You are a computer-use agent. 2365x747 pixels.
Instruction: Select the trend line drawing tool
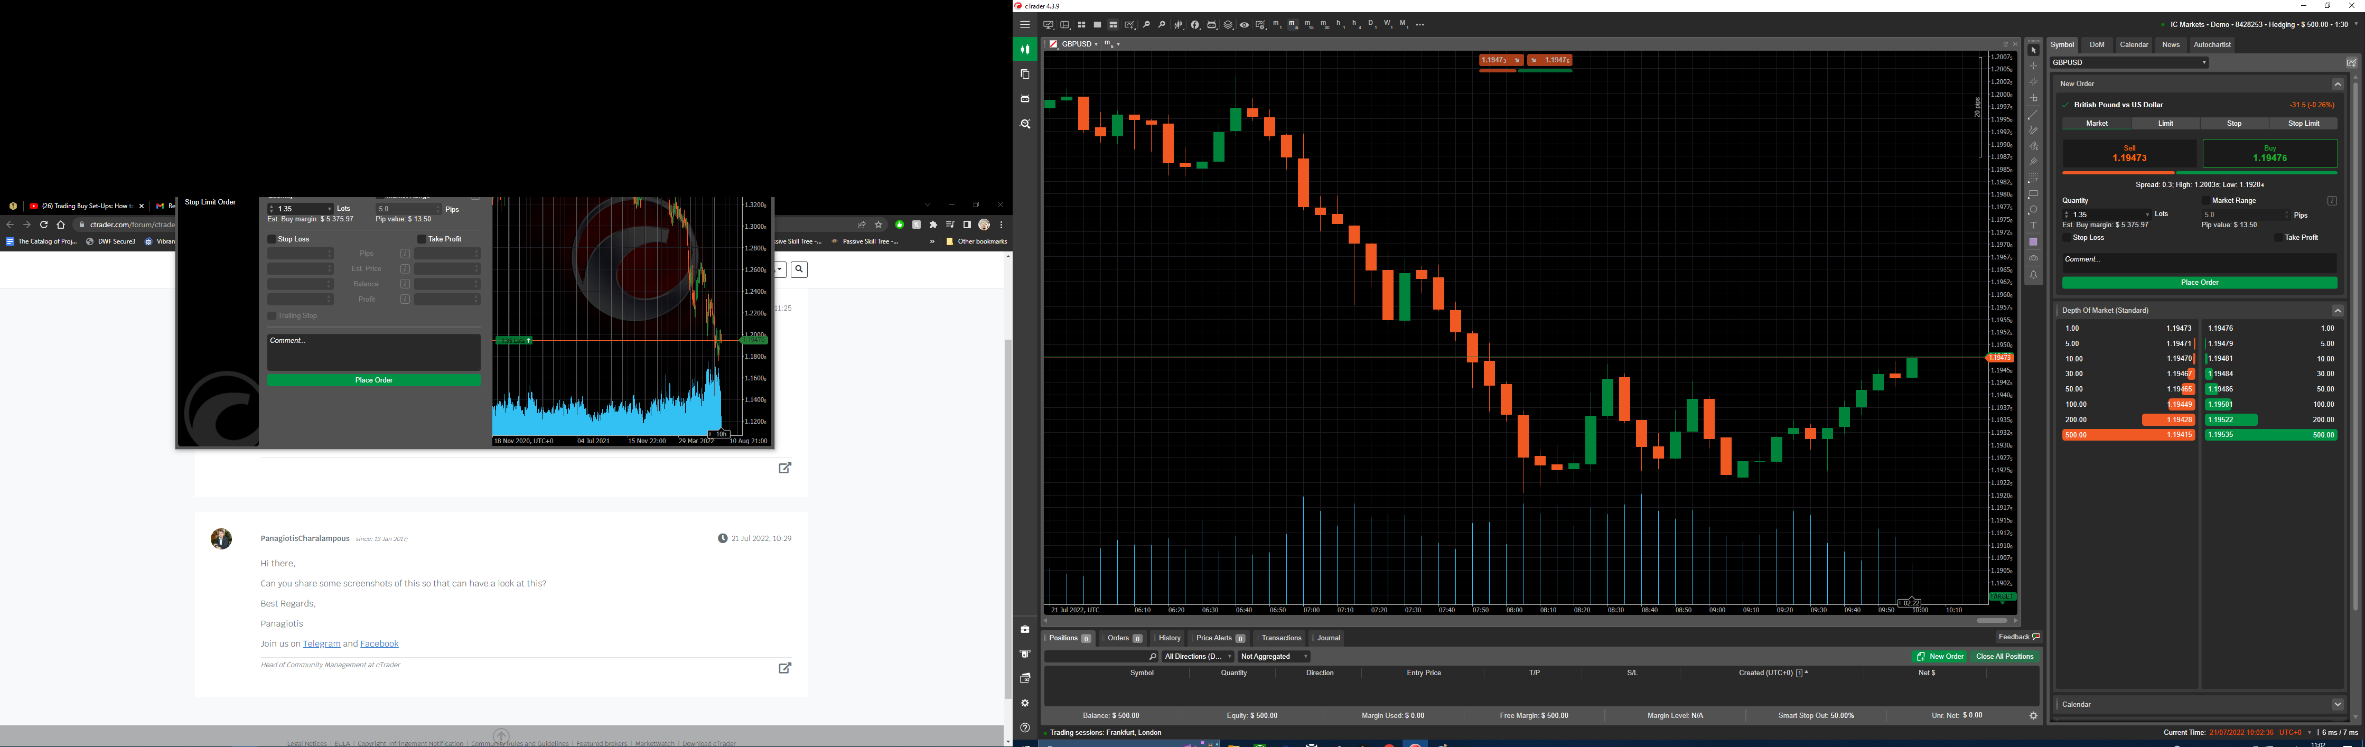pos(2034,114)
